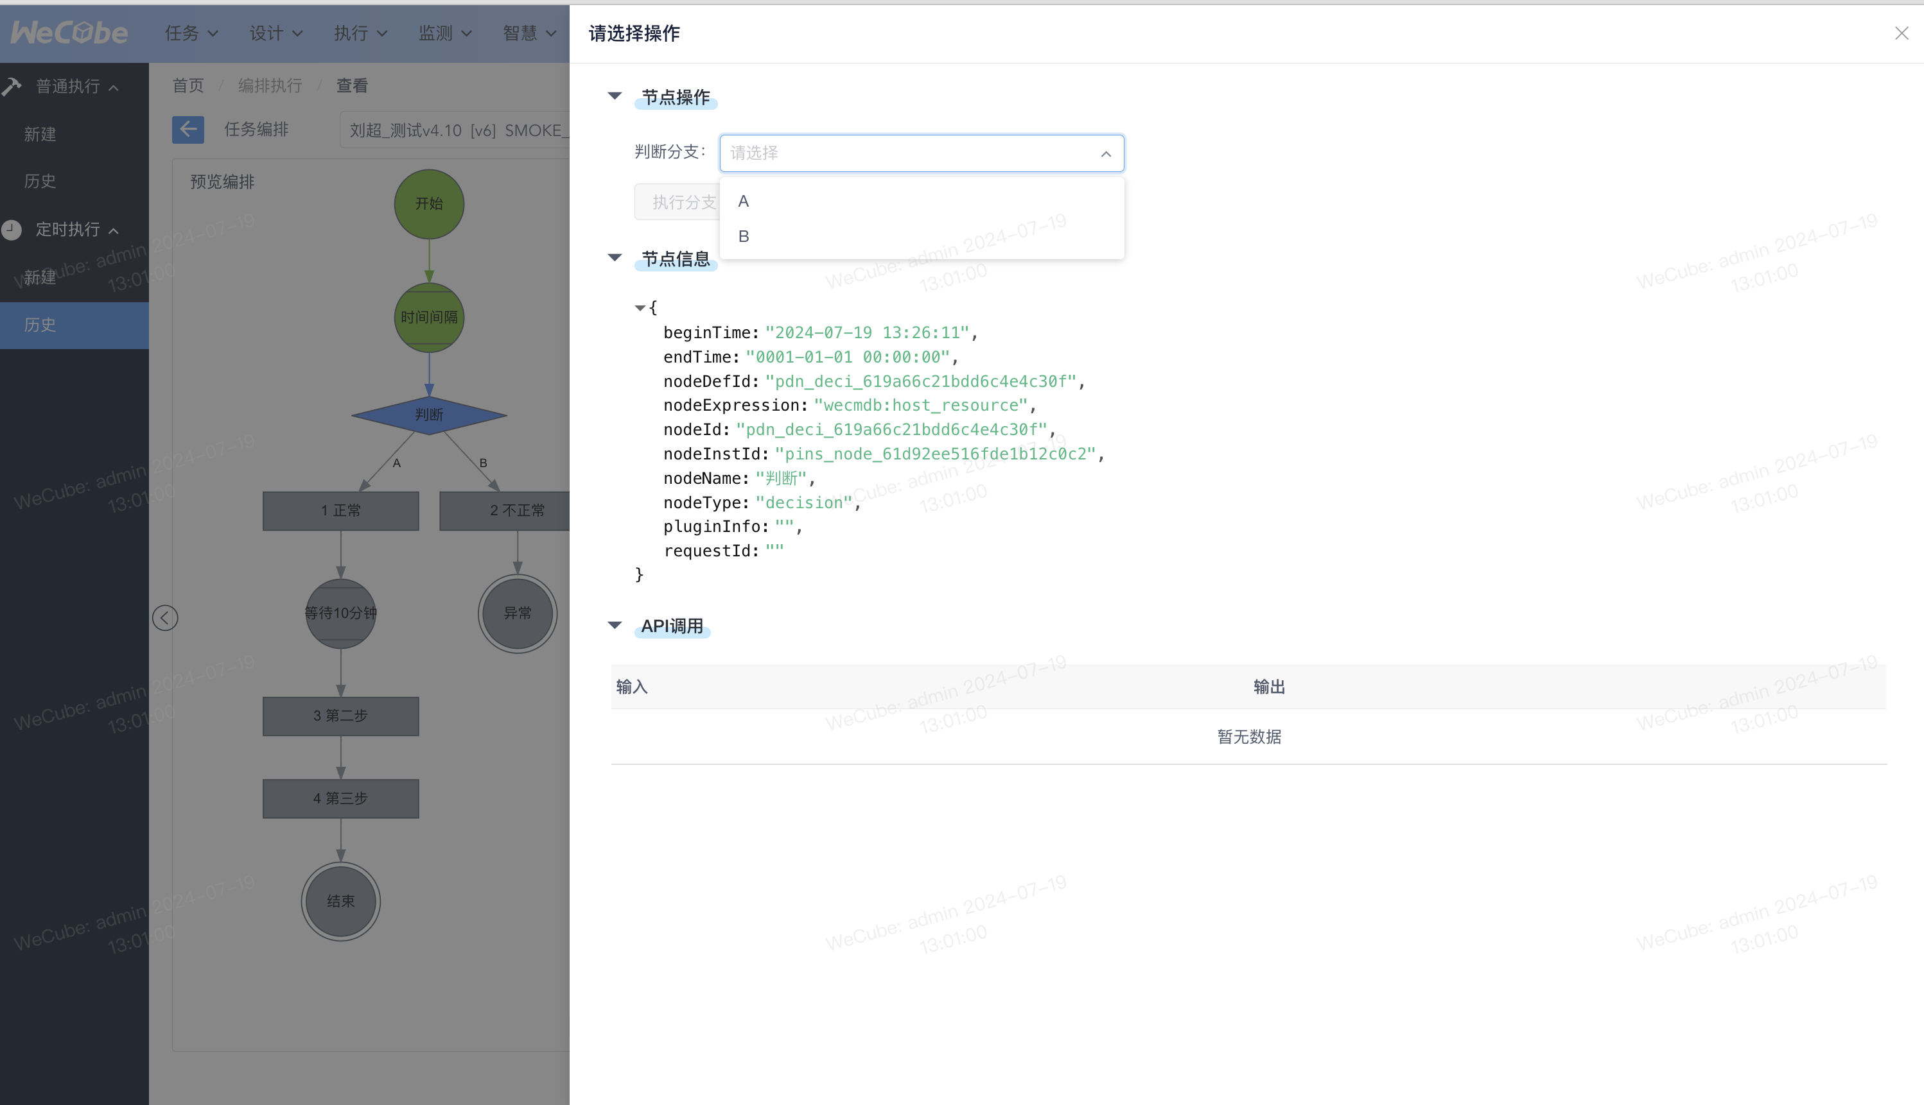Close the 请选择操作 drawer panel

pos(1902,33)
